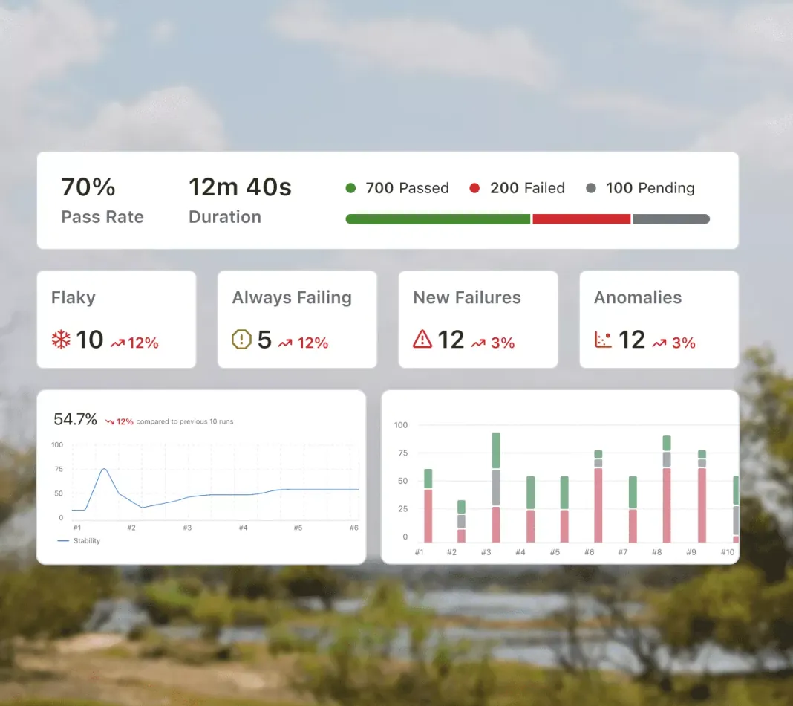Click the #3 label on stability chart

coord(187,528)
